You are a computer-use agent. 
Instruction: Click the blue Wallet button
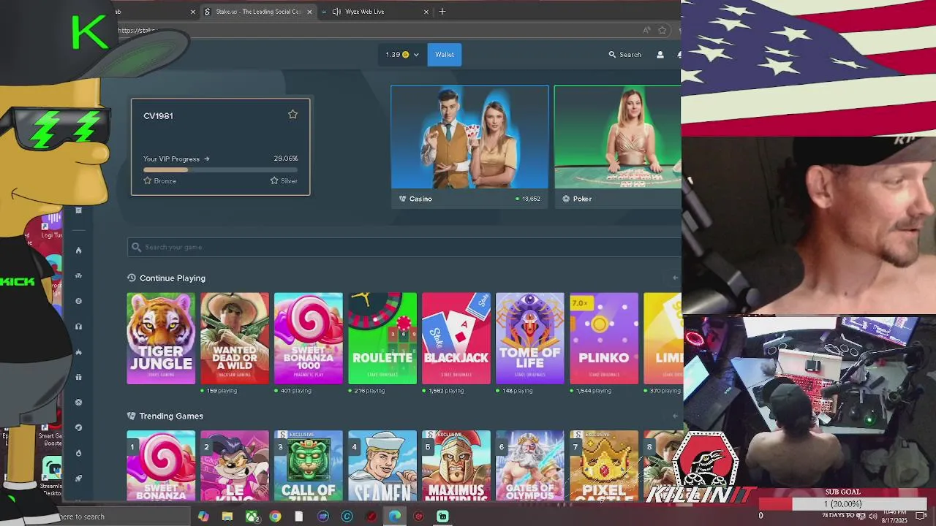click(x=445, y=55)
